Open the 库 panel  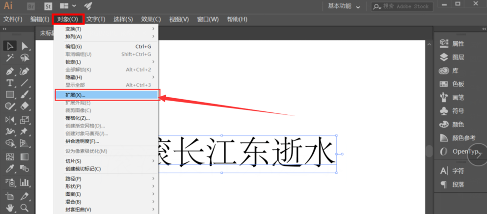pyautogui.click(x=449, y=71)
